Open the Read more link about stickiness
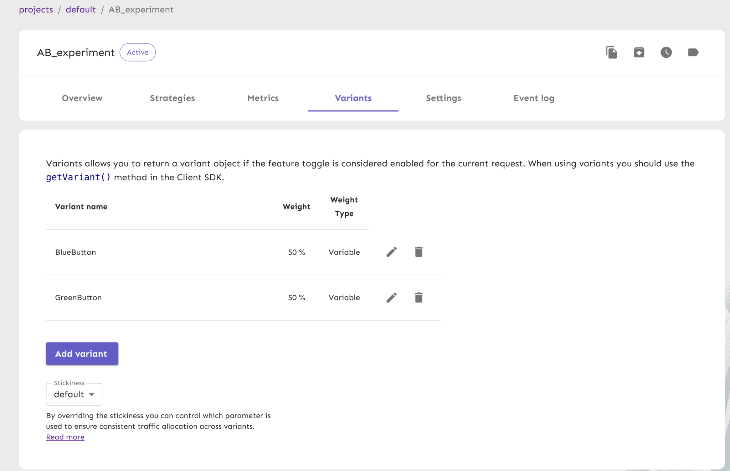This screenshot has height=471, width=730. coord(65,437)
